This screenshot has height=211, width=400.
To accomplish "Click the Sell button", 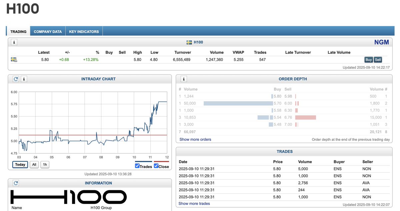I will (378, 60).
